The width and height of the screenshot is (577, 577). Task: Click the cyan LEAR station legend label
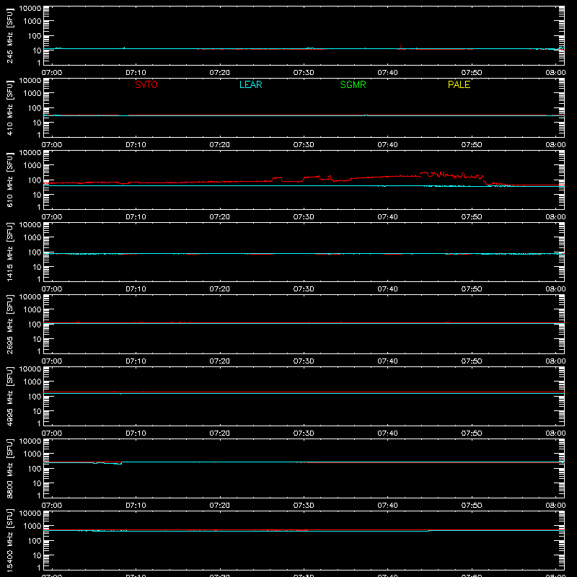(x=250, y=84)
